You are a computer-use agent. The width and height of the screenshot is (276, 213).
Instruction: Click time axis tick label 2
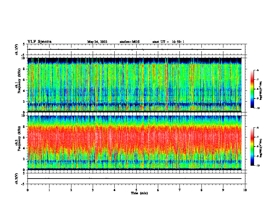(71, 190)
